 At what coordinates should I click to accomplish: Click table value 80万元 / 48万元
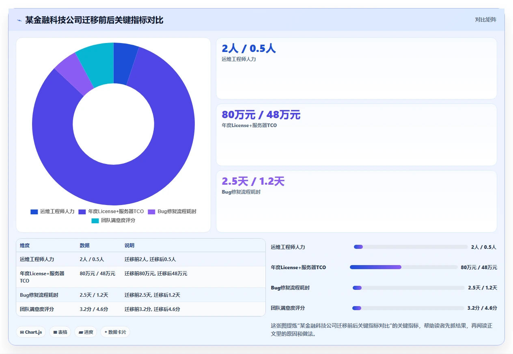(97, 274)
